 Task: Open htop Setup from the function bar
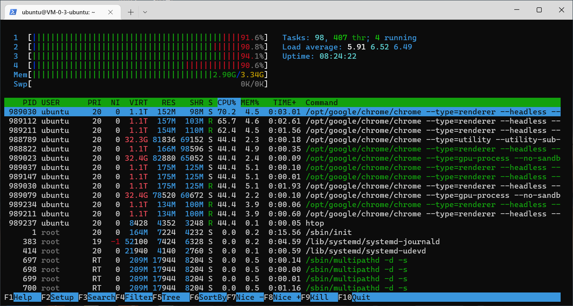[60, 297]
